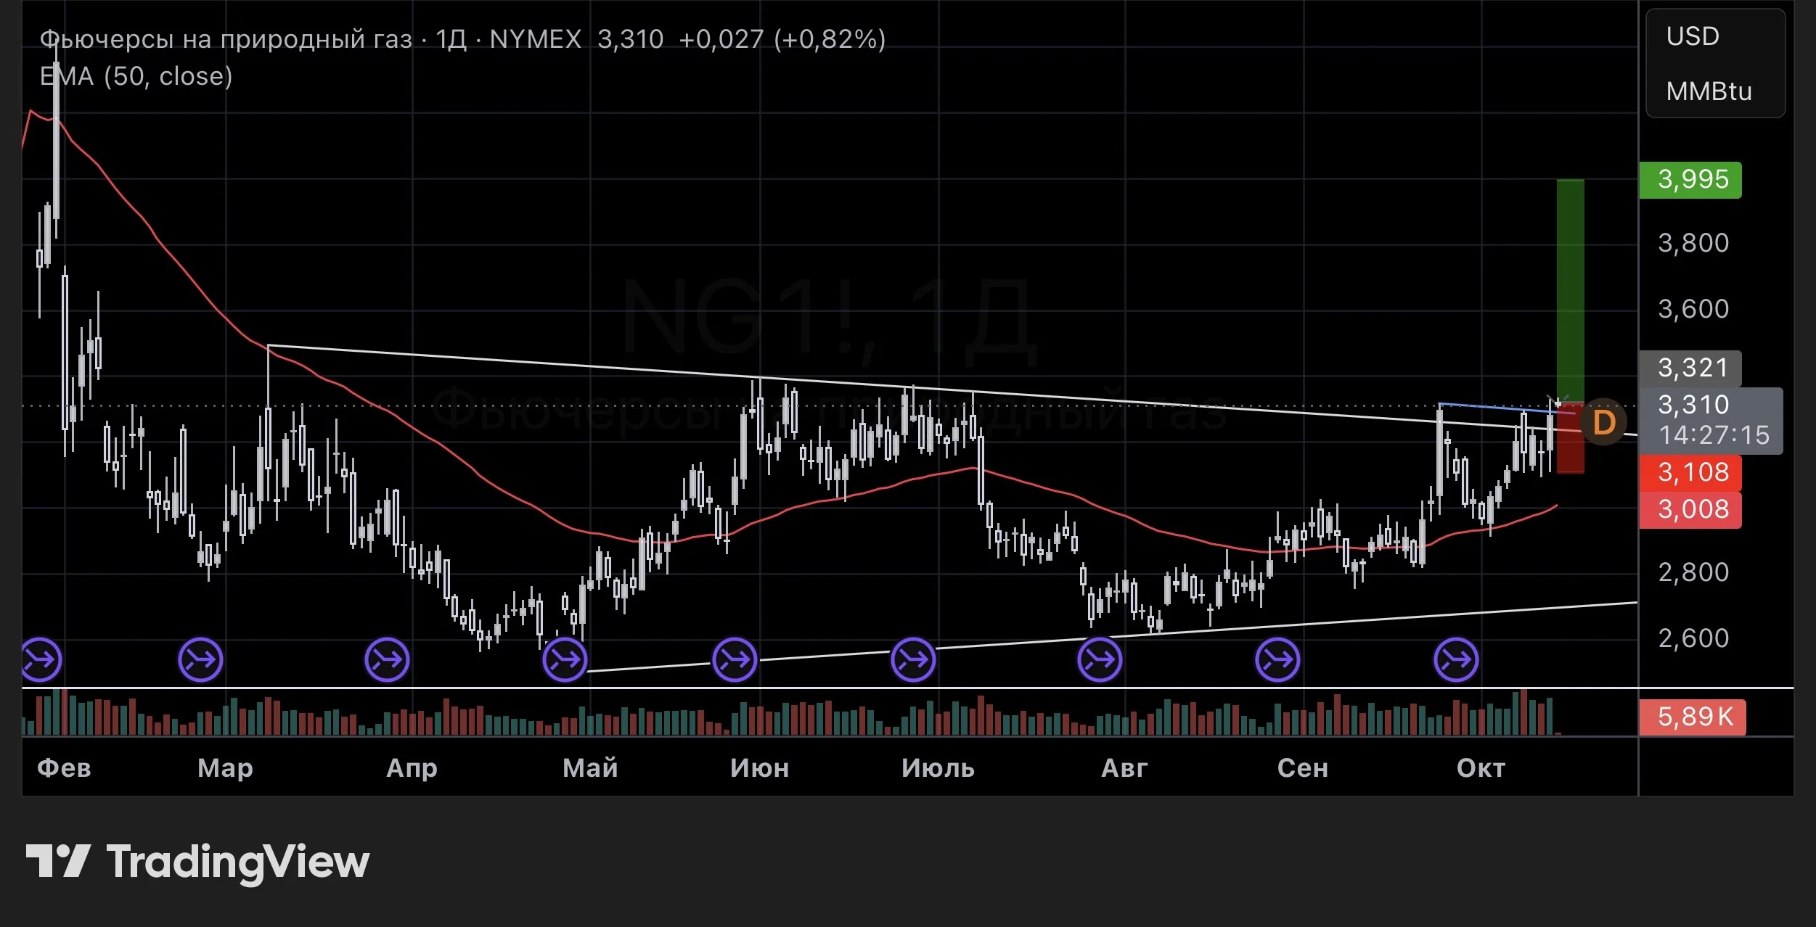
Task: Click the contract rollover marker near Сен
Action: [x=1277, y=660]
